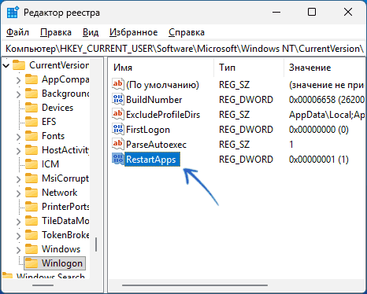
Task: Select the Winlogon folder icon
Action: point(32,263)
